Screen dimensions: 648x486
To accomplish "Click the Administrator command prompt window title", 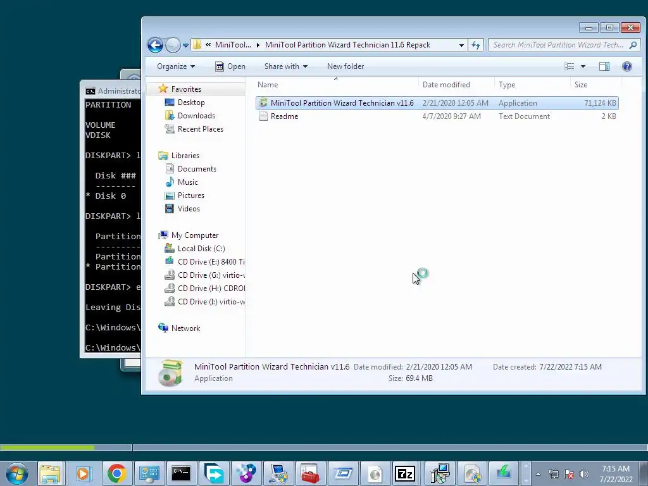I will (119, 91).
